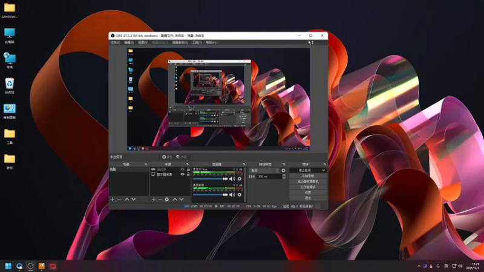Image resolution: width=484 pixels, height=272 pixels.
Task: Click the LIVE streaming status icon
Action: 186,206
